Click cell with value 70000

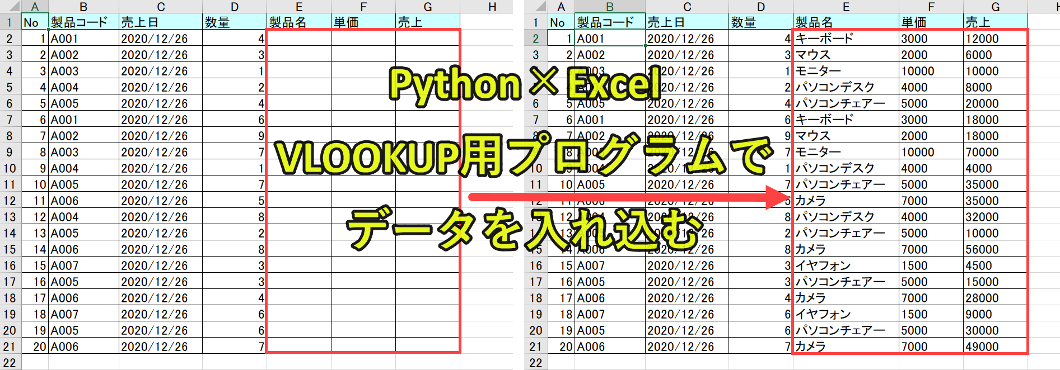coord(996,152)
